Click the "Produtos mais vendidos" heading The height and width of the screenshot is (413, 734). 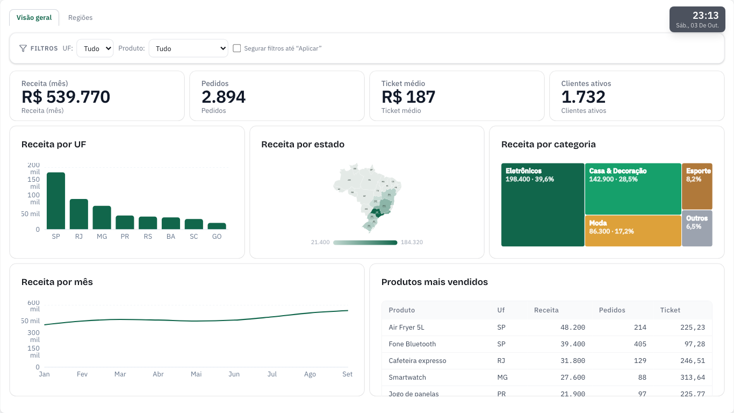point(435,282)
